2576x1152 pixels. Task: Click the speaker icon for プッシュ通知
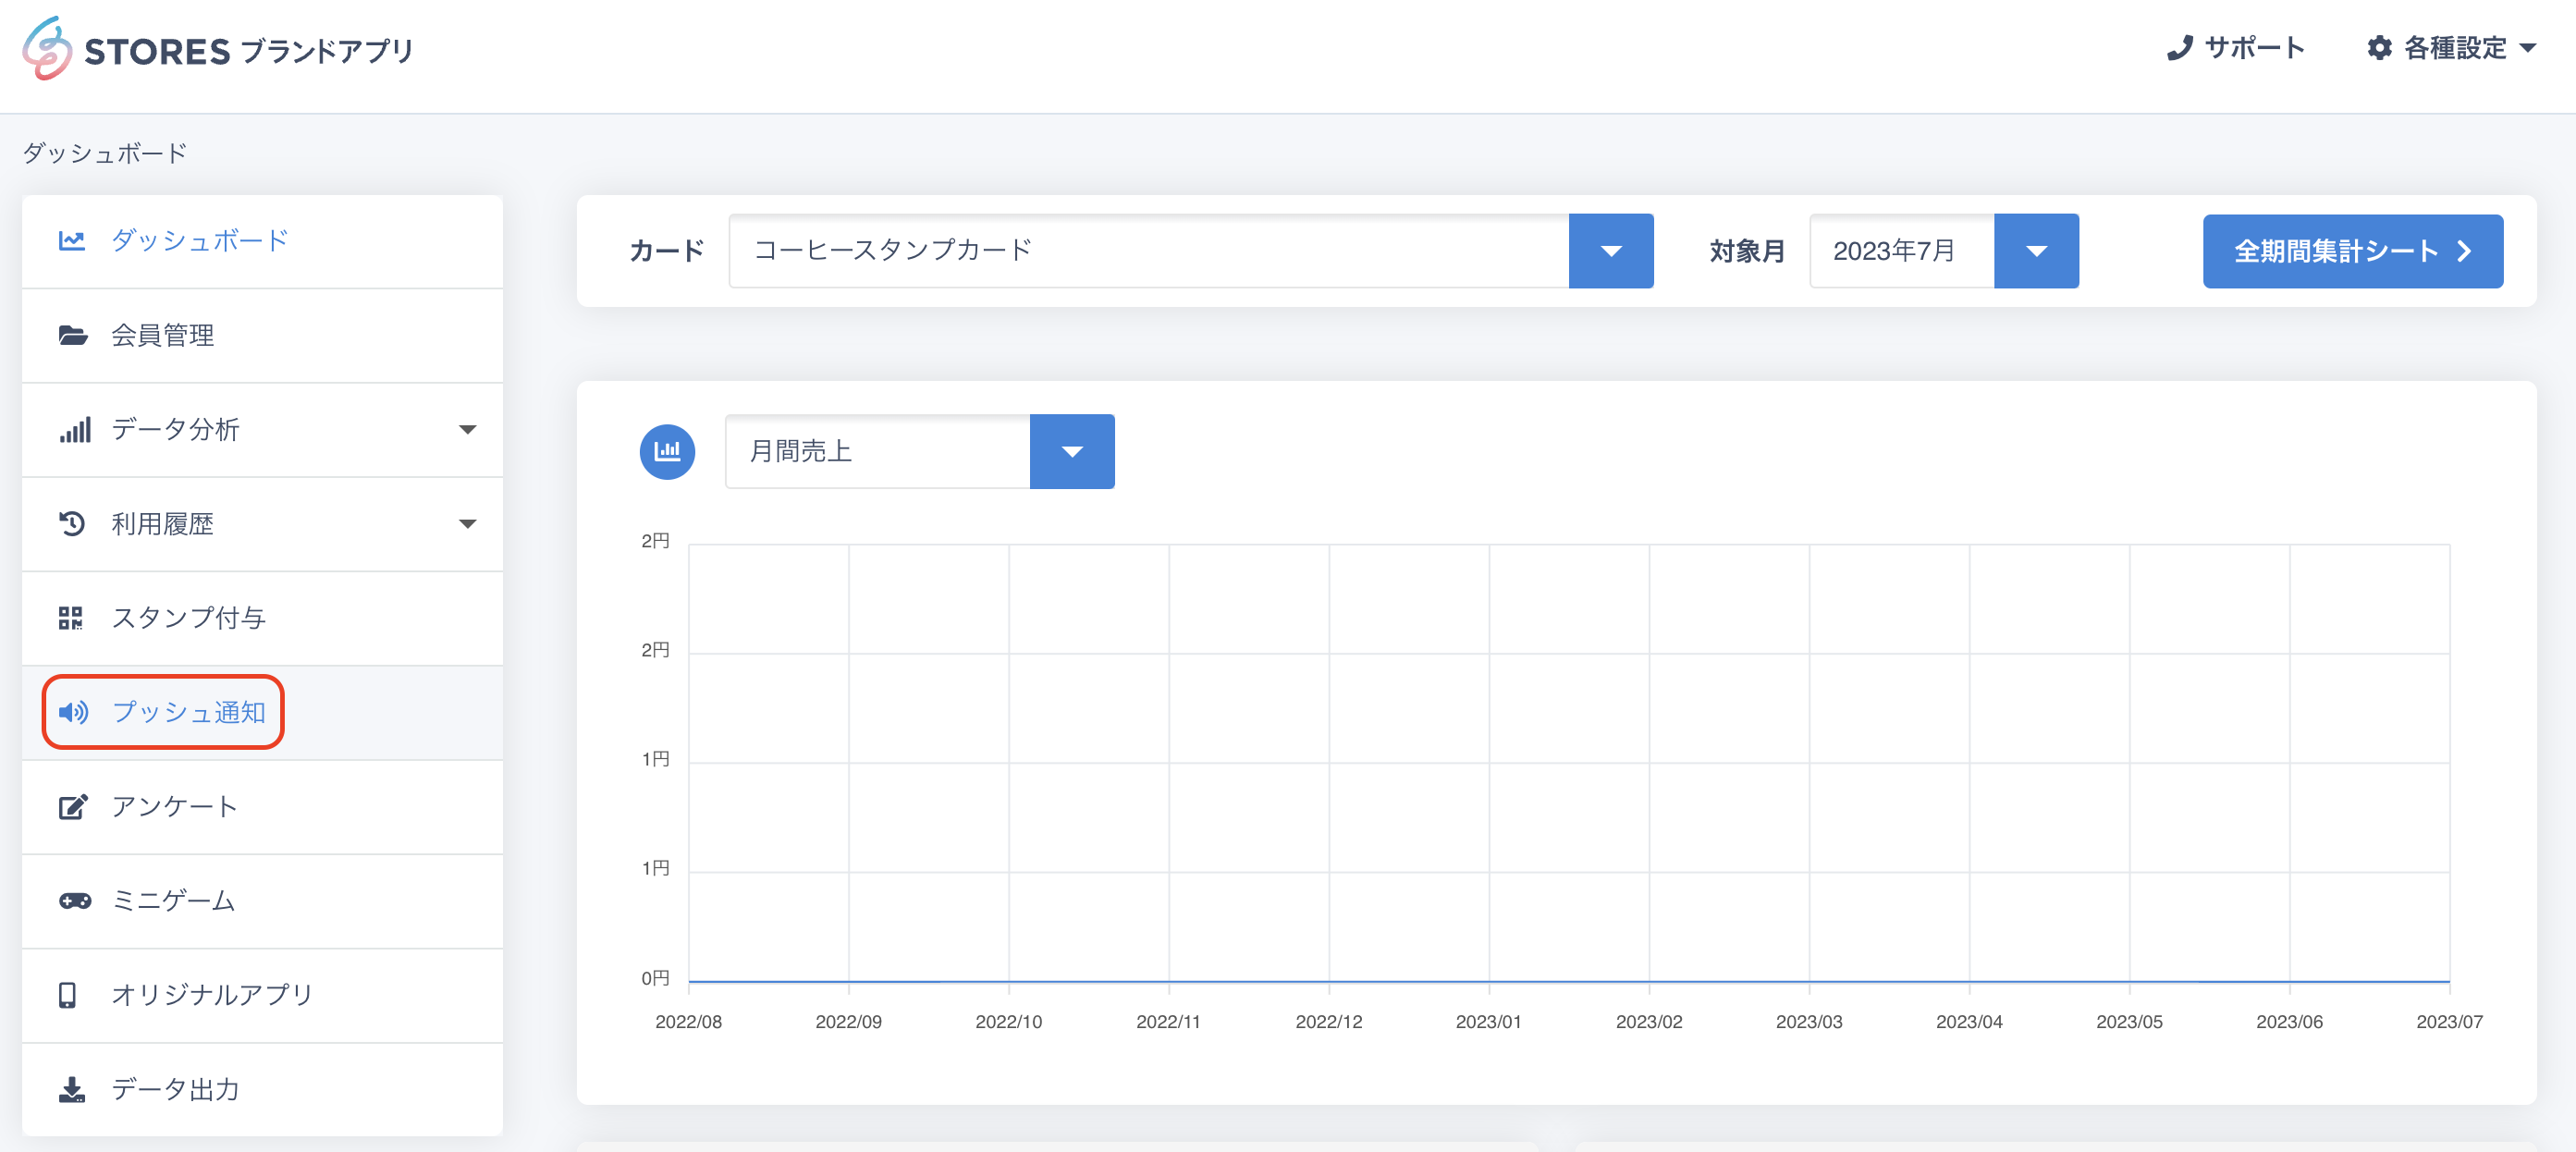pos(72,712)
